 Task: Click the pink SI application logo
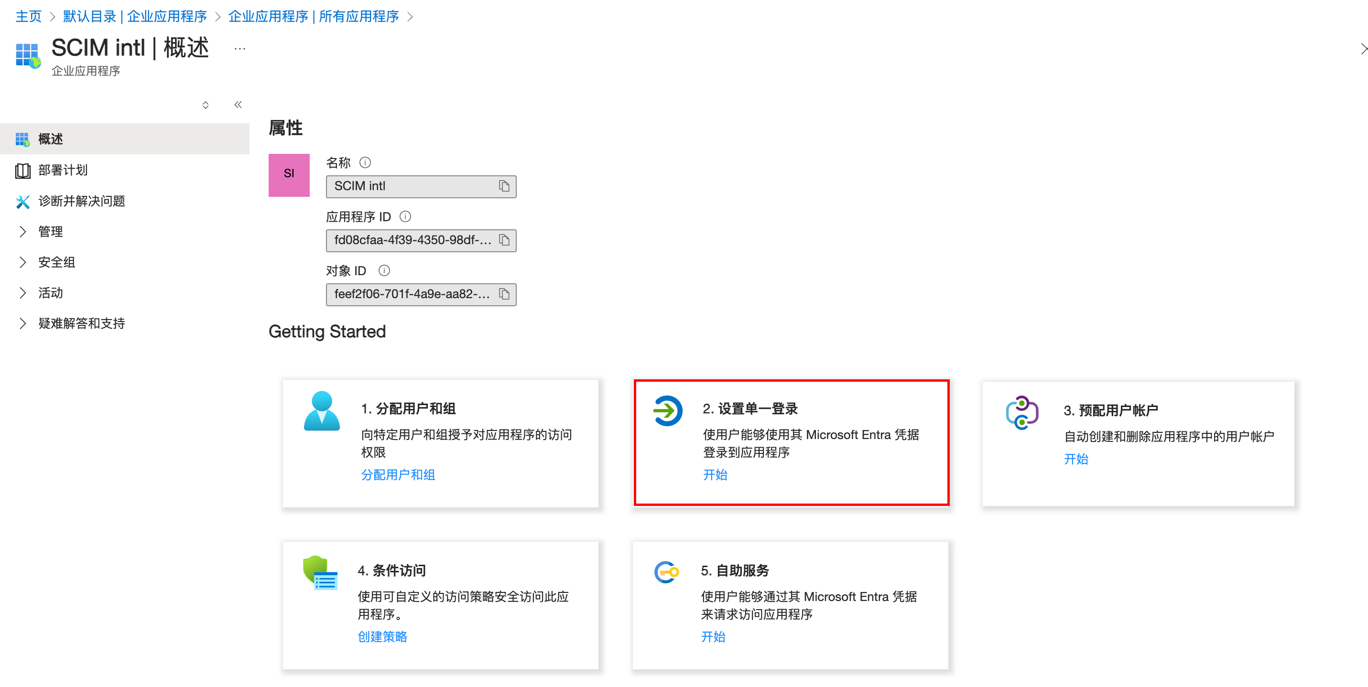pos(288,175)
